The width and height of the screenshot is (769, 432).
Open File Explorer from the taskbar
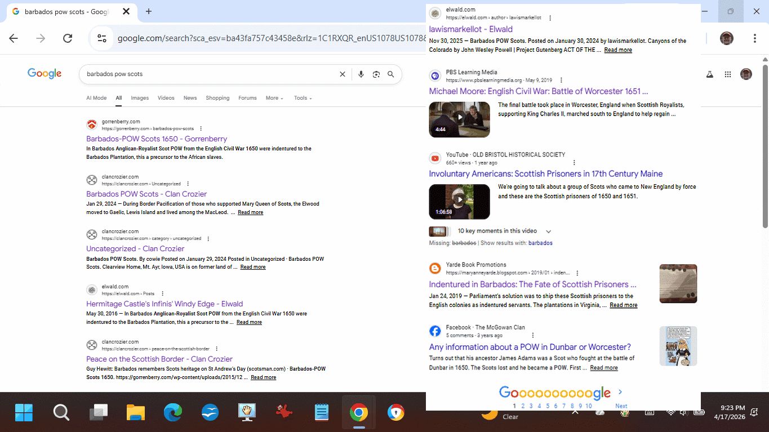coord(136,413)
